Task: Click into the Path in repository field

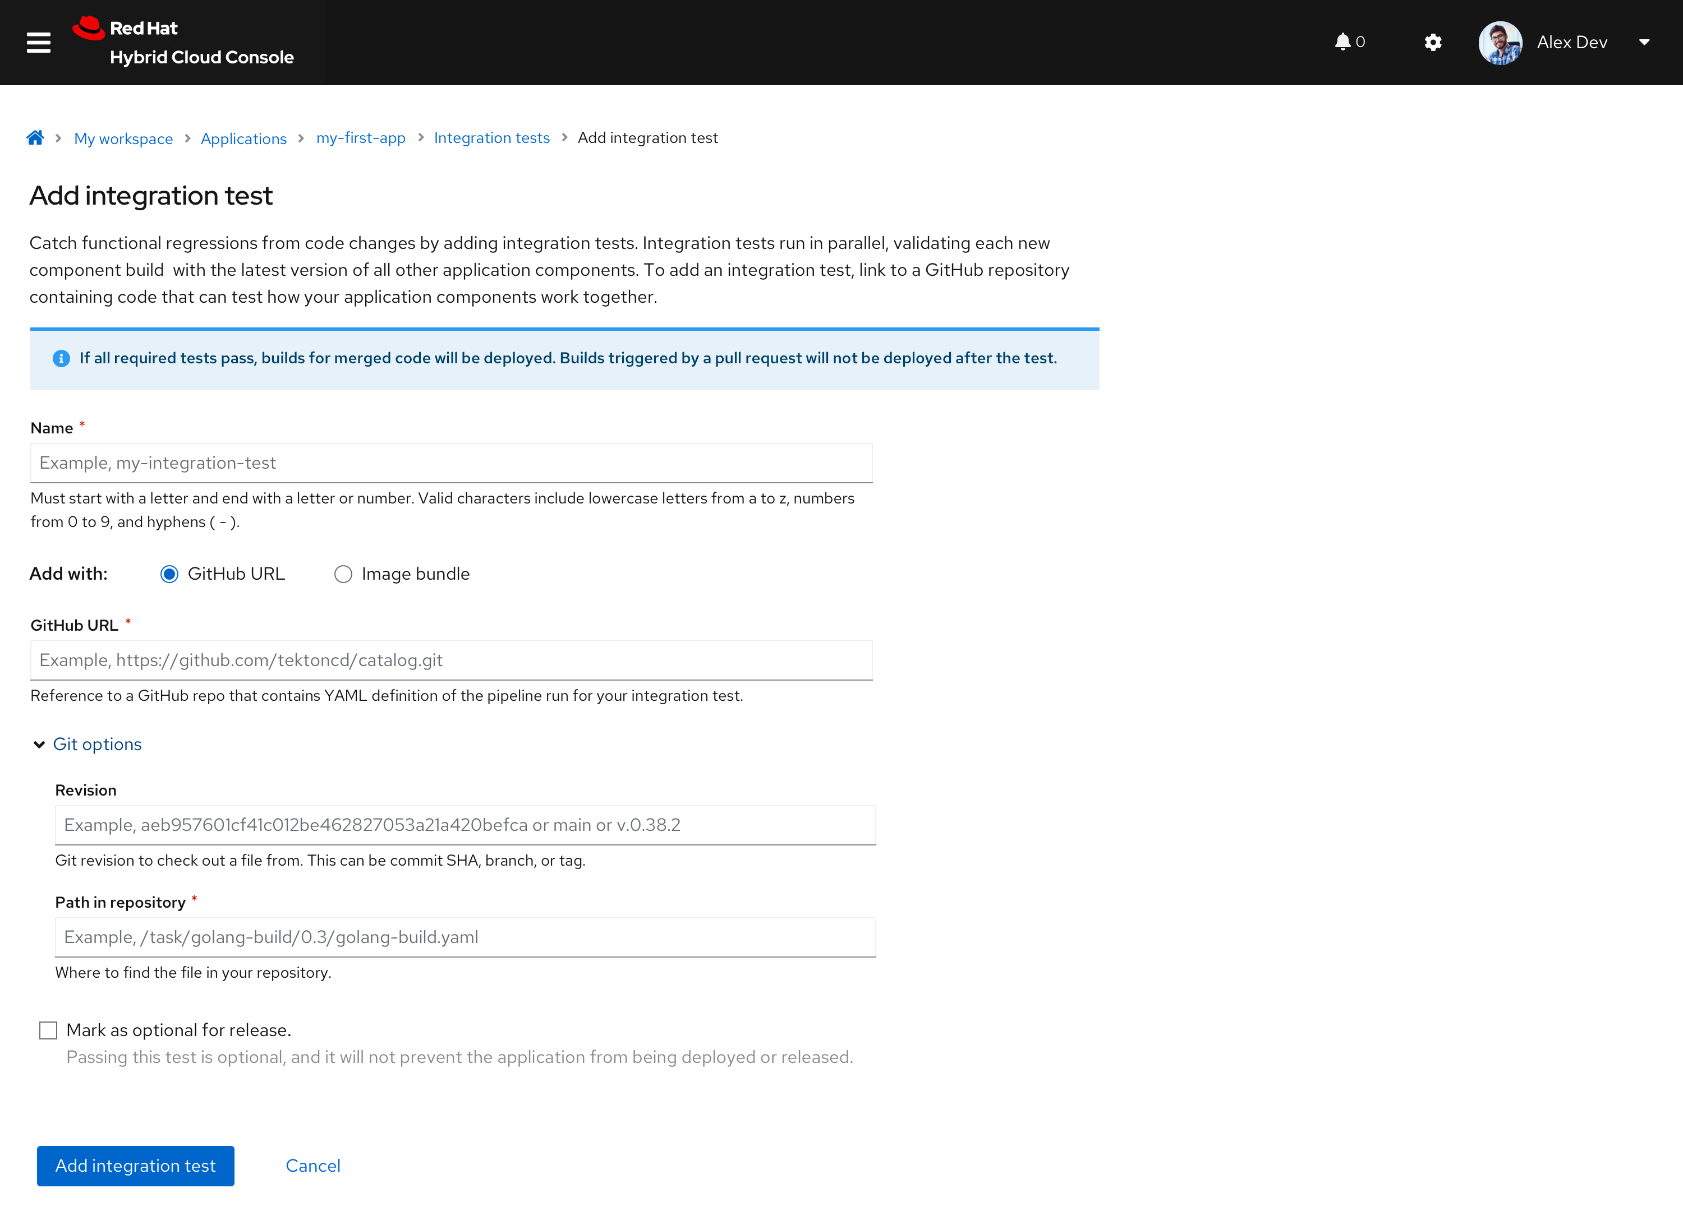Action: [x=465, y=937]
